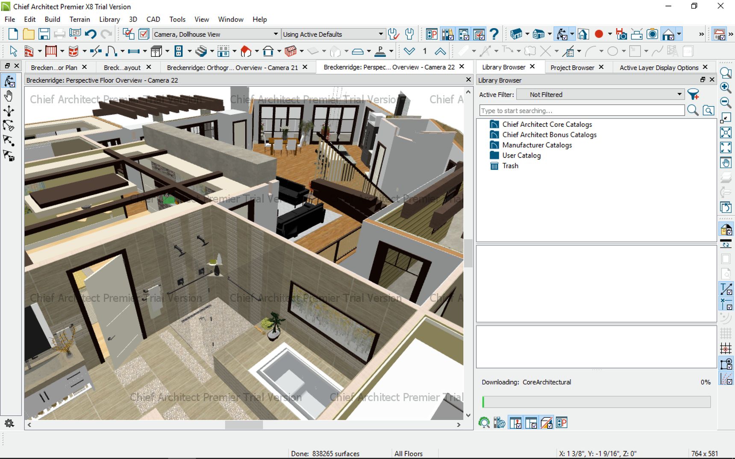Click the Zoom Out magnifier on right toolbar
Viewport: 735px width, 459px height.
pos(726,102)
